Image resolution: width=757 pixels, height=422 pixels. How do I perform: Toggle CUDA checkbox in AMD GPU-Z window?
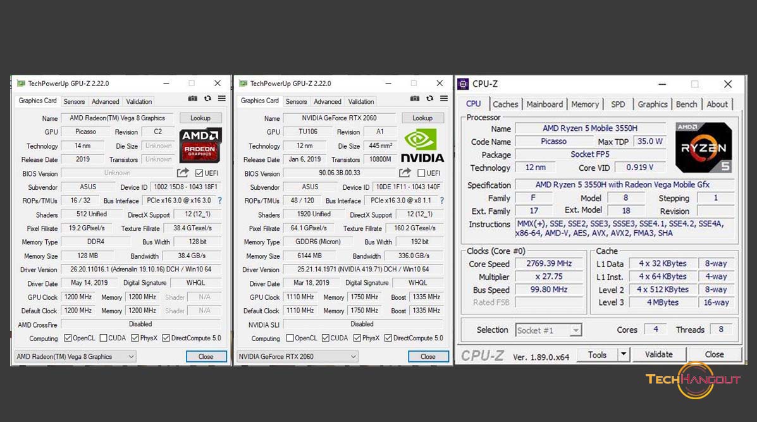click(103, 338)
